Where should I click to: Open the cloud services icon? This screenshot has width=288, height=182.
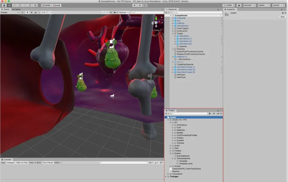(x=239, y=5)
